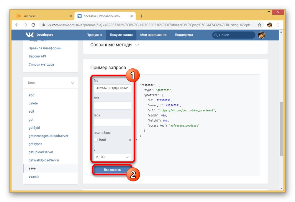Open Мои приложения in the header
295x202 pixels.
(x=154, y=35)
